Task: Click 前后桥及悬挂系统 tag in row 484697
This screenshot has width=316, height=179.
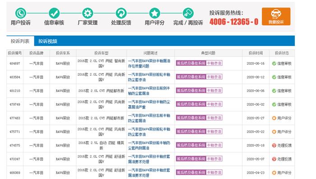Action: point(191,63)
